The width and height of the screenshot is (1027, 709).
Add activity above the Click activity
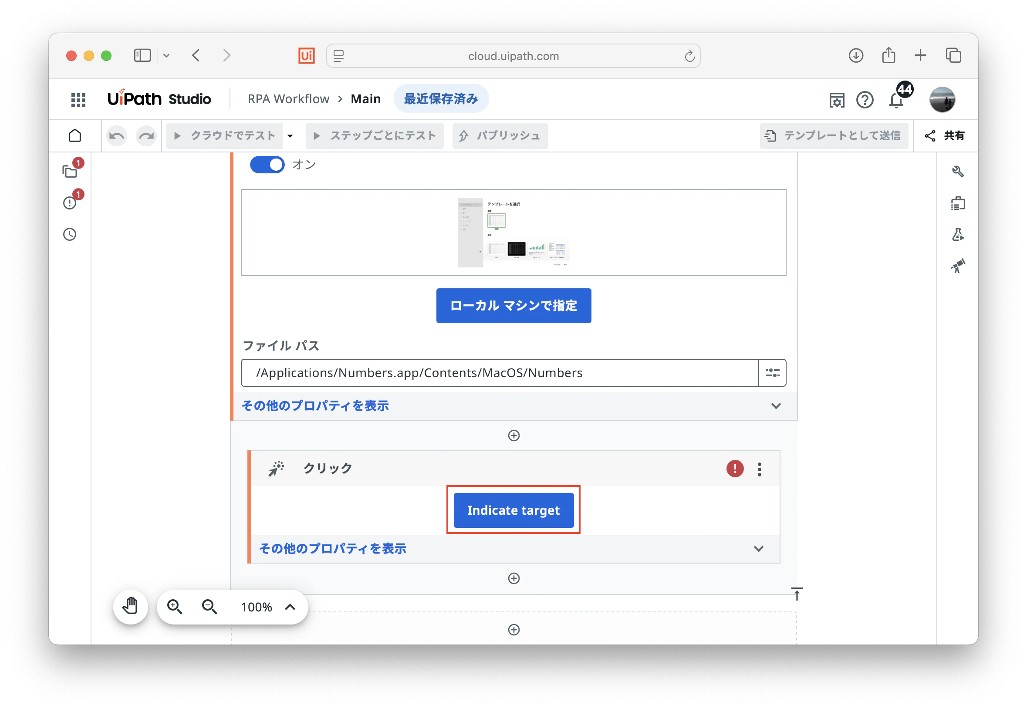point(513,436)
